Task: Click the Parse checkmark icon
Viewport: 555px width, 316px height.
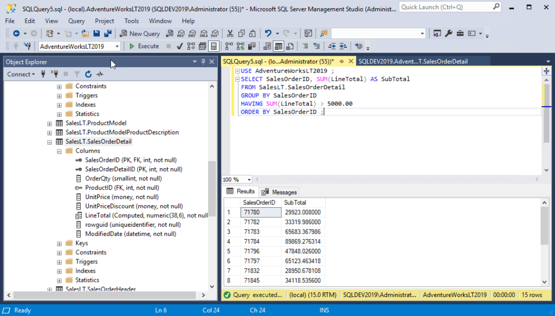Action: coord(179,47)
